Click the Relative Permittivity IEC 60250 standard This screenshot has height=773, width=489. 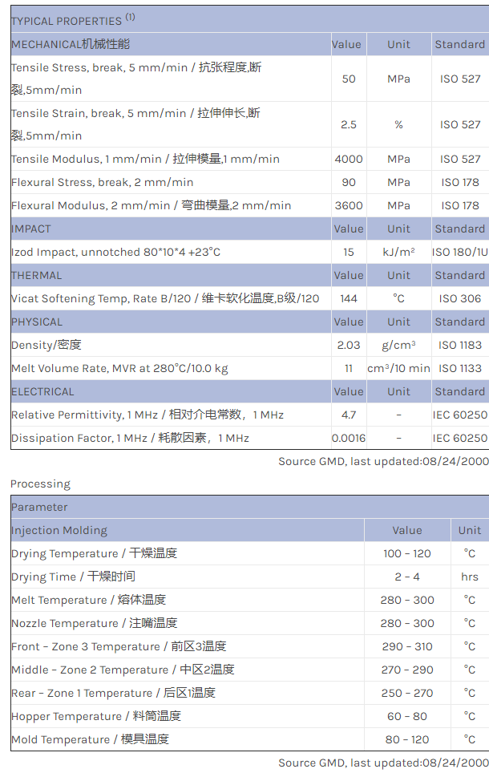pos(460,415)
